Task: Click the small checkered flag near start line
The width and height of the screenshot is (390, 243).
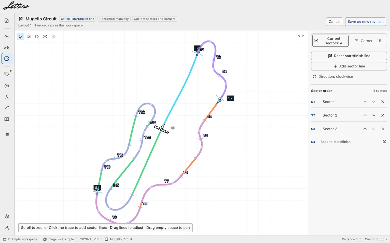Action: click(x=173, y=128)
